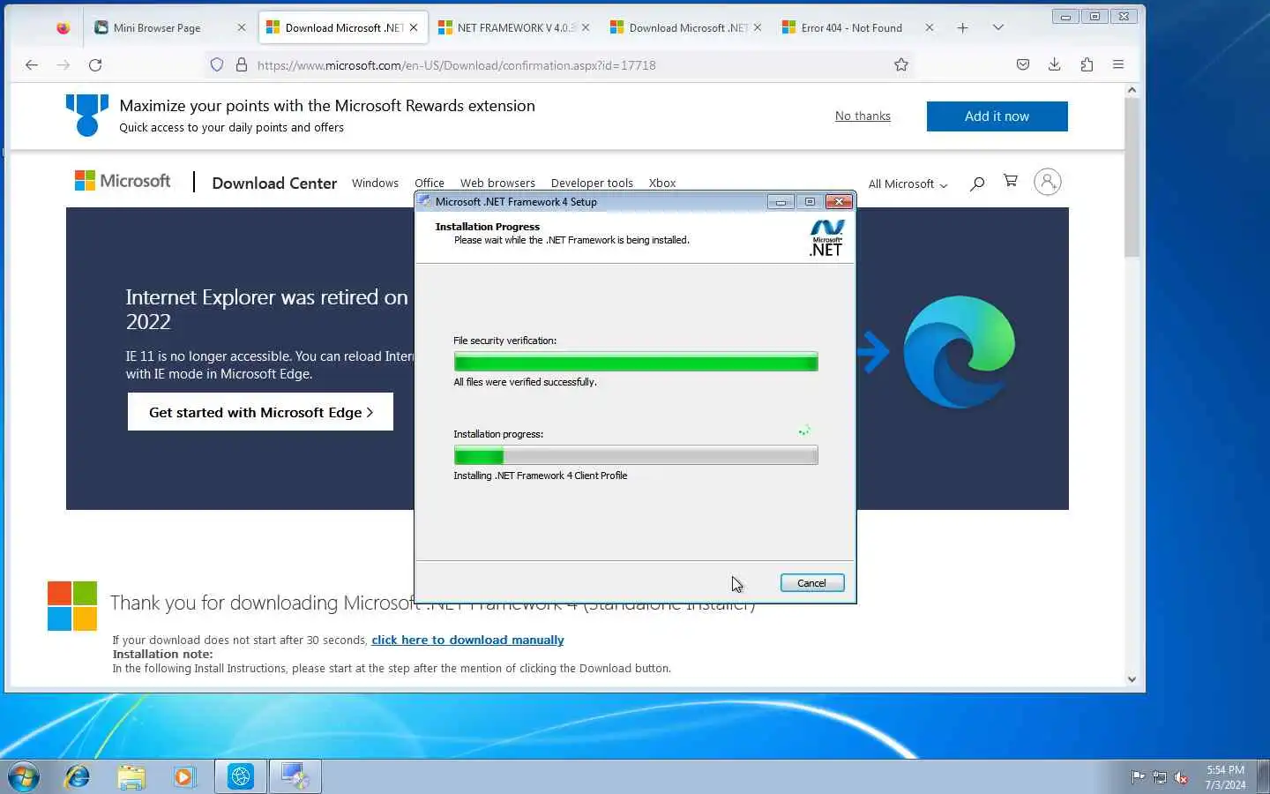The image size is (1270, 794).
Task: Go back using the browser back arrow
Action: pos(32,64)
